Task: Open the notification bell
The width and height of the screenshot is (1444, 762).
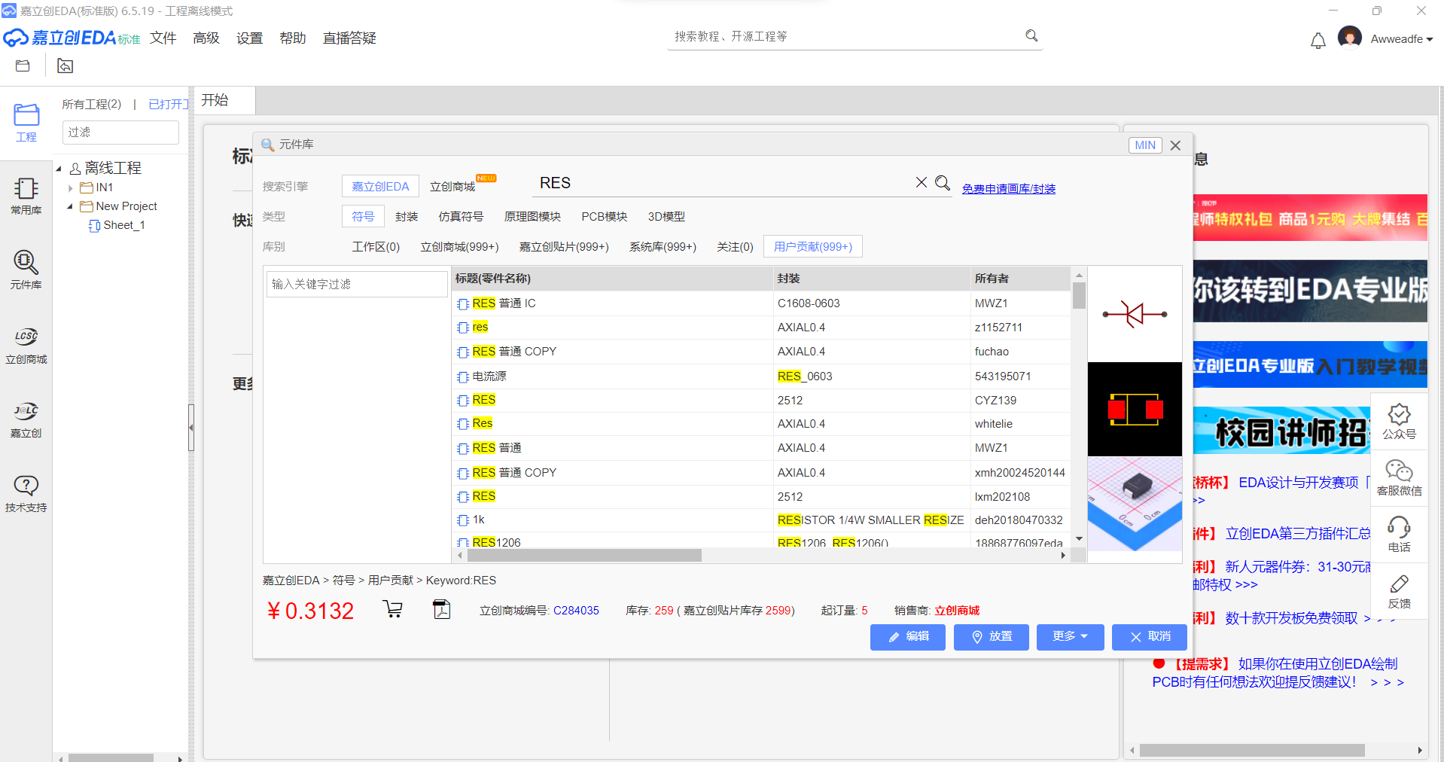Action: click(x=1318, y=41)
